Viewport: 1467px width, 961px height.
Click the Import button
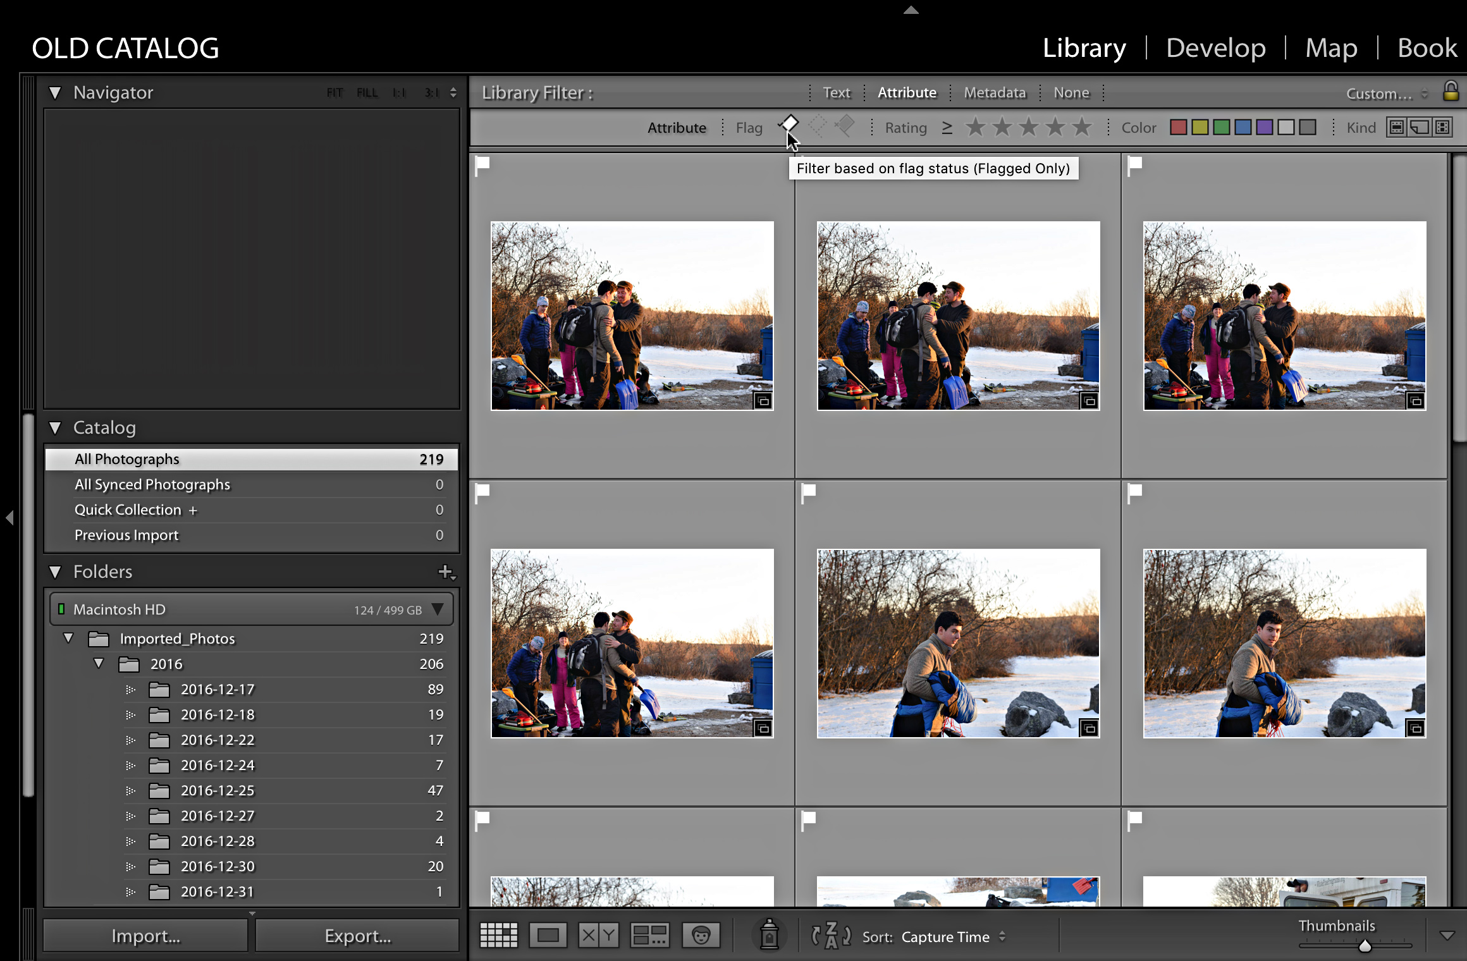tap(145, 936)
